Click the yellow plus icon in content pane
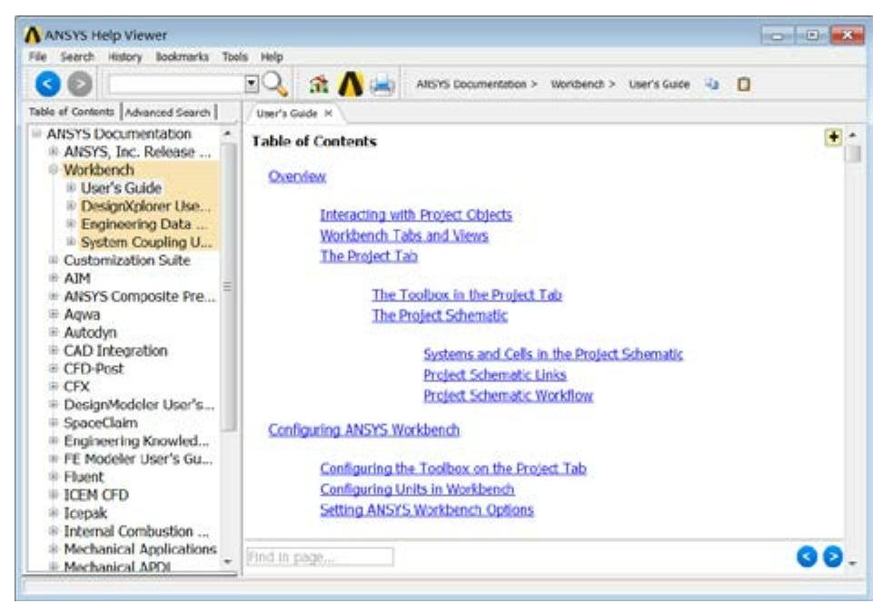 [x=831, y=136]
